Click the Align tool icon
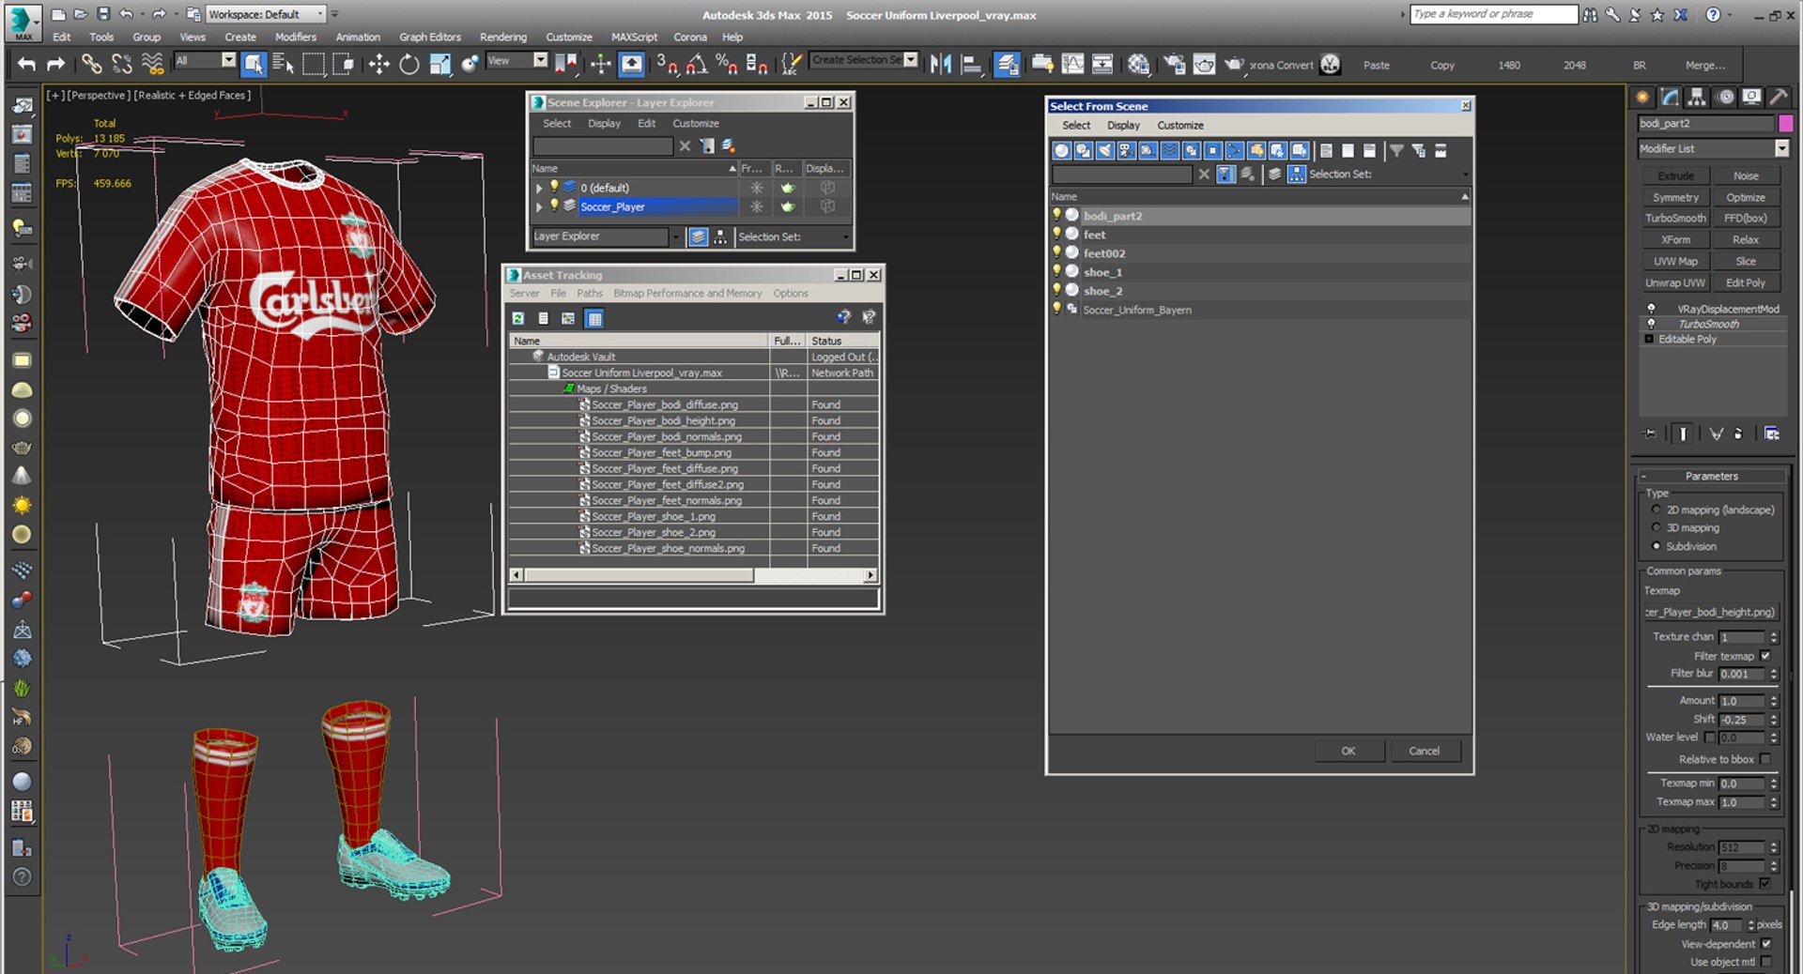 pos(972,64)
